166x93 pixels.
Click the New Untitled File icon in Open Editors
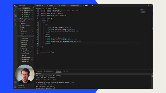[x=29, y=8]
